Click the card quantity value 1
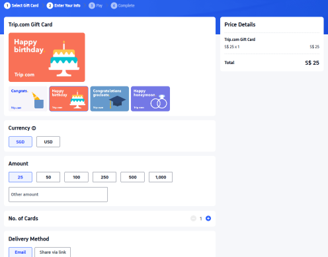 point(201,219)
